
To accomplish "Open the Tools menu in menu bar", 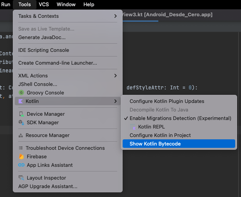I will point(24,4).
